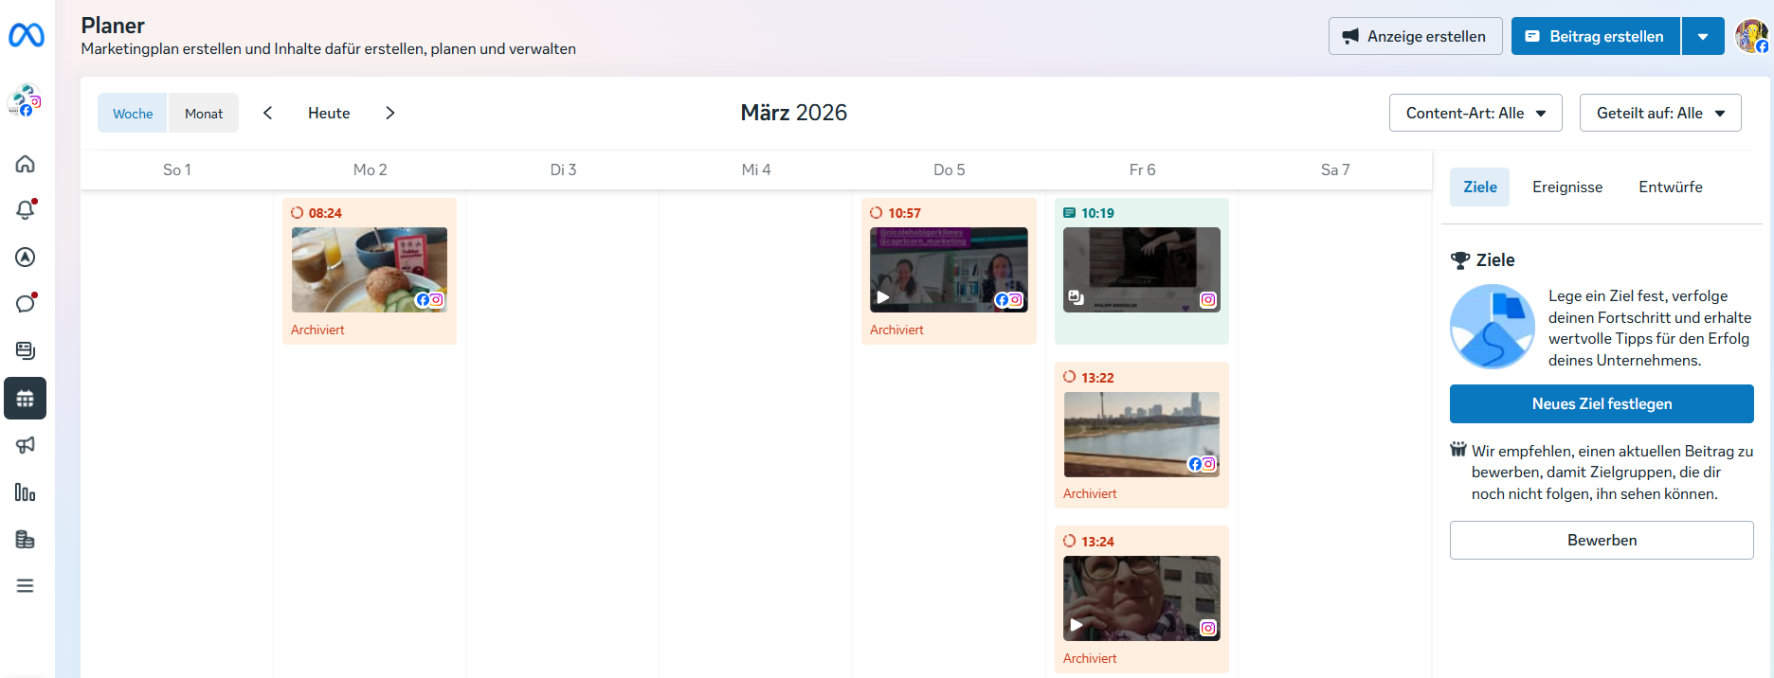Click the goal illustration graphic in Ziele panel
Screen dimensions: 1774x678
coord(1493,327)
